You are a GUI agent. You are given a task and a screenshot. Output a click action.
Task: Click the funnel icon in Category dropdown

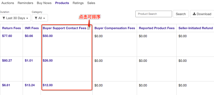point(36,18)
